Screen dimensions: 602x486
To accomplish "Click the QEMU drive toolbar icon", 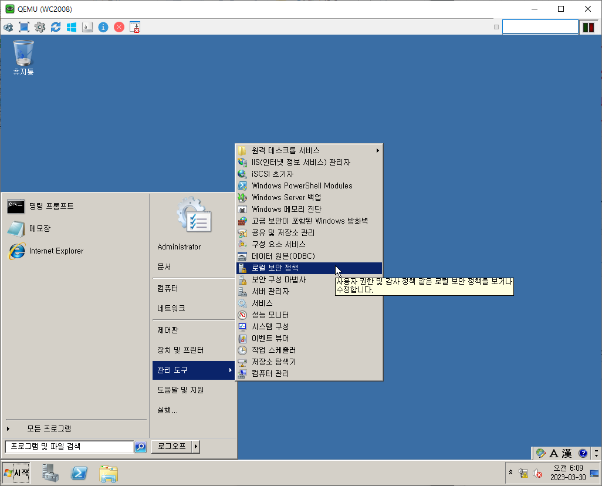I will click(87, 27).
